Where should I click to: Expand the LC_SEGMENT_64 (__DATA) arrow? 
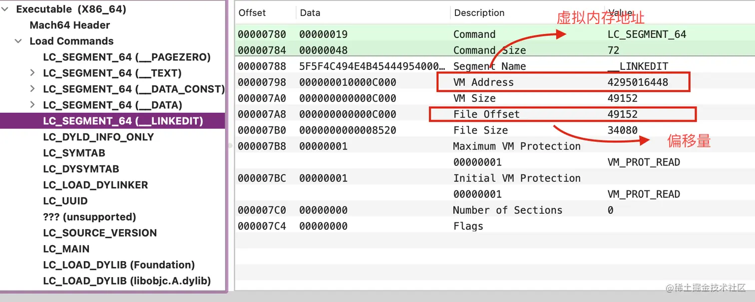[x=32, y=105]
